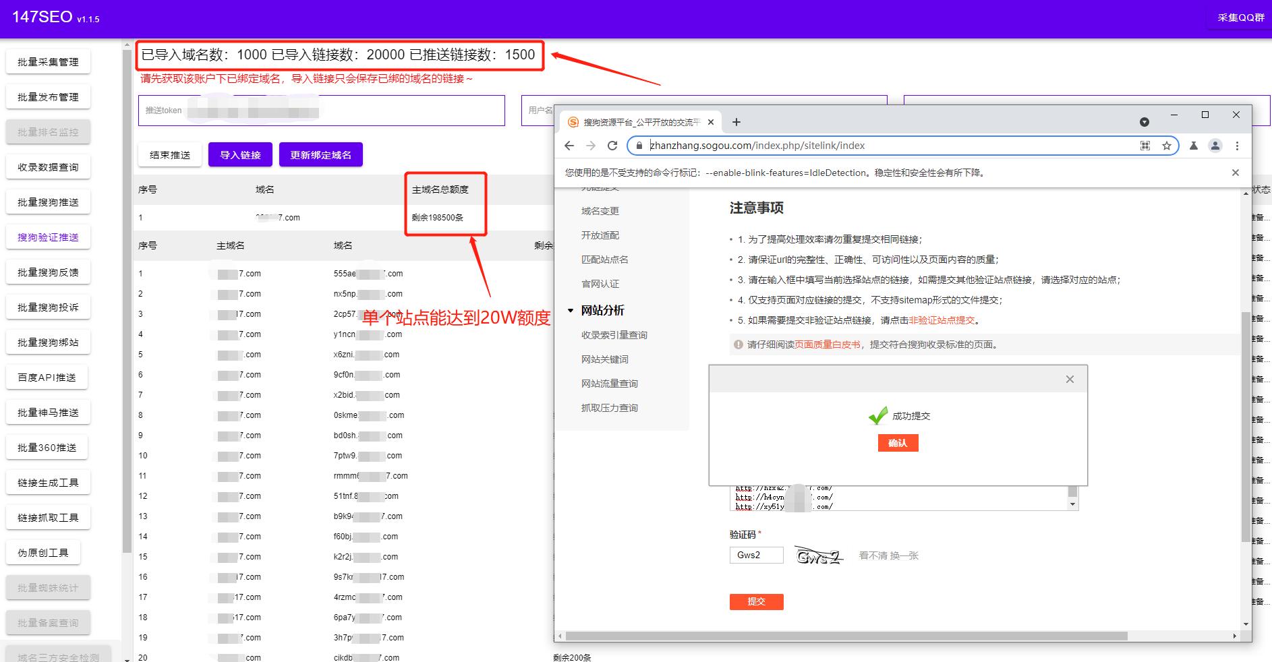This screenshot has width=1272, height=662.
Task: Open the 非验证站点提交 link
Action: [x=943, y=320]
